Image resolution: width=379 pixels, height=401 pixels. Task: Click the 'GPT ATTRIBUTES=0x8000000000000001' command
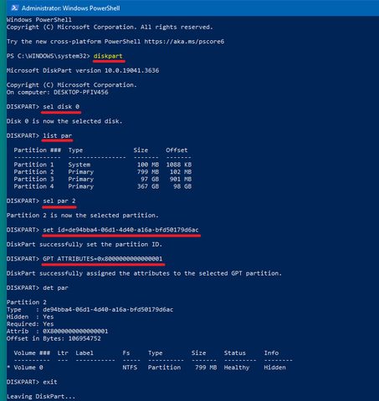pos(103,259)
